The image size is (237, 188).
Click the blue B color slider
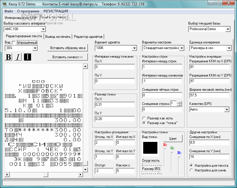tap(179, 166)
